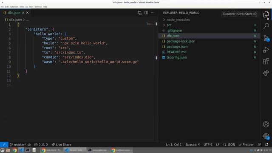This screenshot has width=272, height=153.
Task: Open the editor More Actions ellipsis
Action: click(153, 13)
